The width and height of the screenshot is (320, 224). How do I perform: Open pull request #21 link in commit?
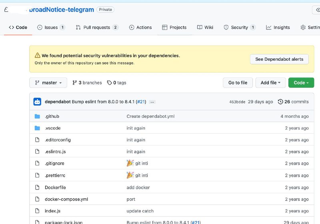point(142,102)
